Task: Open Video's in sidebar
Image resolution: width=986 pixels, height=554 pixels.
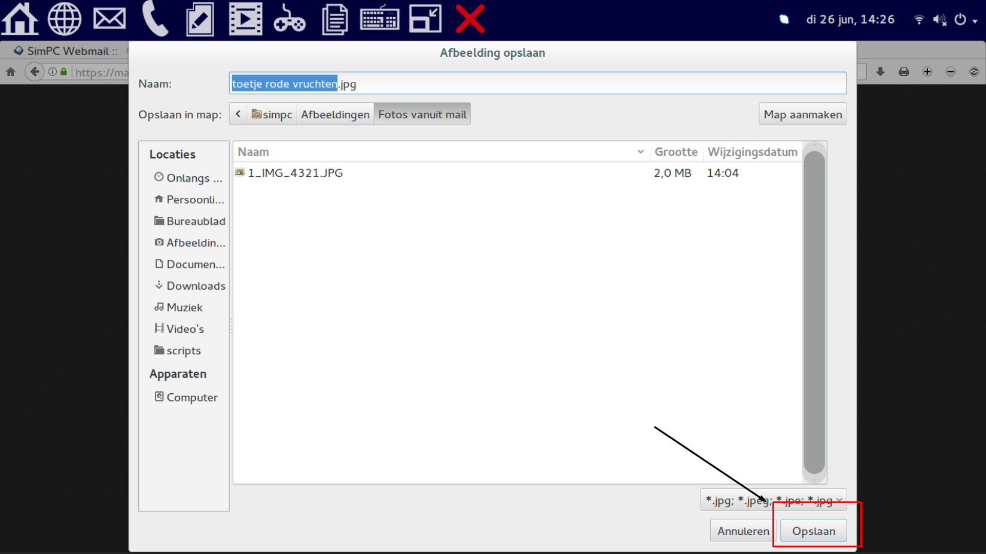Action: [x=179, y=329]
